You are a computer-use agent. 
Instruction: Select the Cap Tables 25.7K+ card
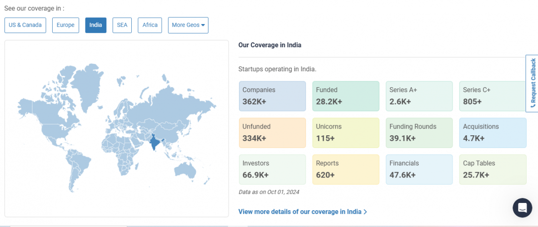(493, 169)
